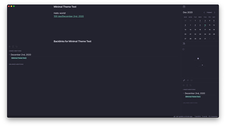Screen dimensions: 226x127
Task: Switch to backlinks link icon tab
Action: click(184, 80)
